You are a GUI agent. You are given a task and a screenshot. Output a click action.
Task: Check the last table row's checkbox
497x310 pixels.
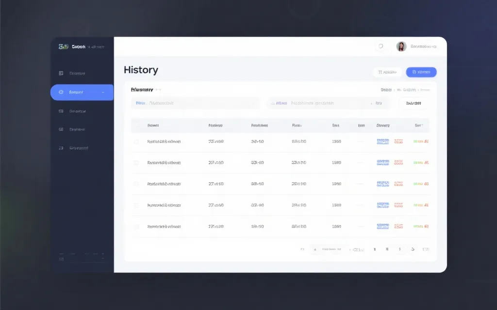tap(136, 226)
